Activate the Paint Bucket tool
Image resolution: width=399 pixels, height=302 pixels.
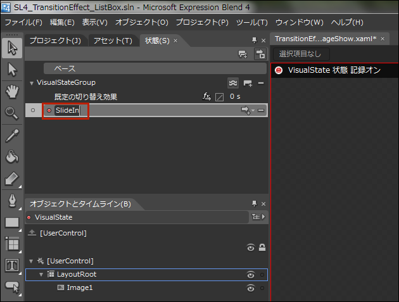pos(12,156)
